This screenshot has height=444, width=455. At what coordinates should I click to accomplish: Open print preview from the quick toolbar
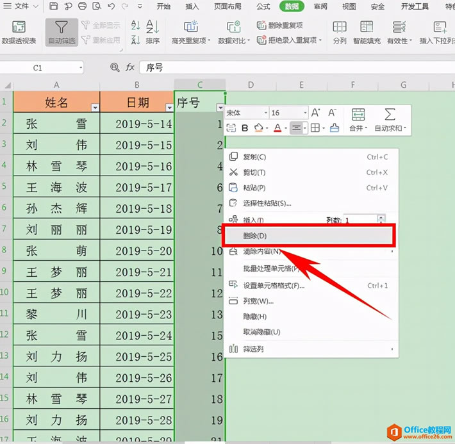(x=97, y=6)
